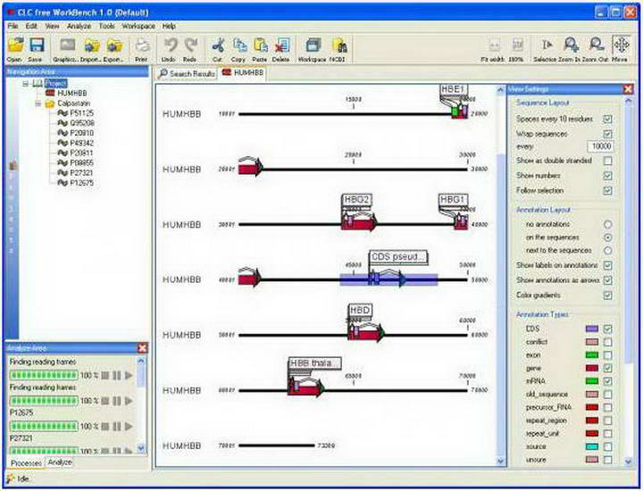
Task: Toggle the Color gradients checkbox
Action: [x=608, y=295]
